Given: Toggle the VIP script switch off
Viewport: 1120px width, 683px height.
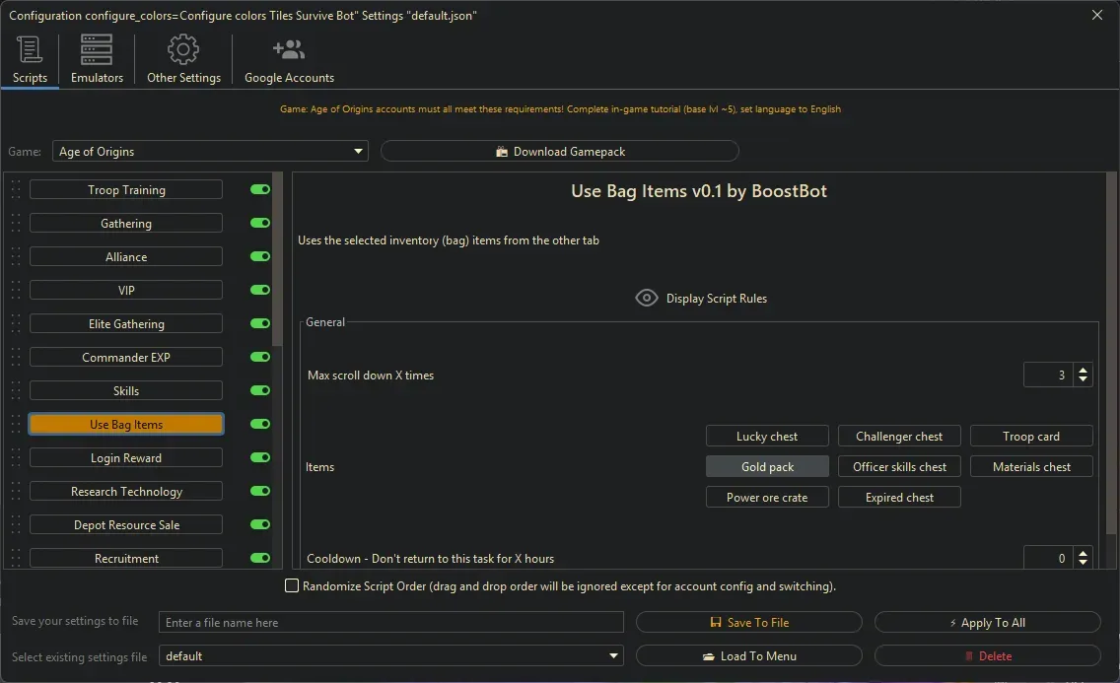Looking at the screenshot, I should pyautogui.click(x=258, y=290).
